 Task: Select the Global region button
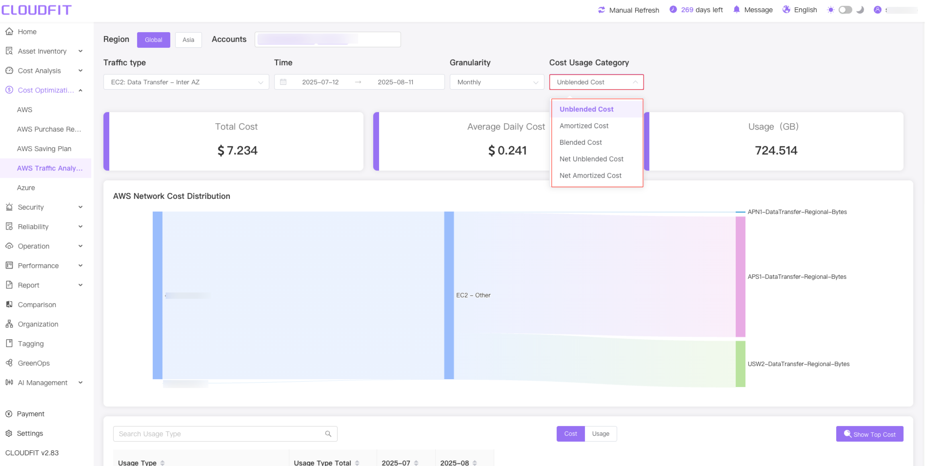coord(154,40)
